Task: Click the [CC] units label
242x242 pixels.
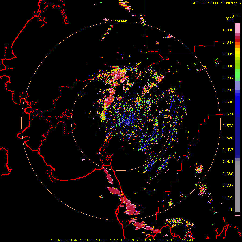Action: coord(229,19)
